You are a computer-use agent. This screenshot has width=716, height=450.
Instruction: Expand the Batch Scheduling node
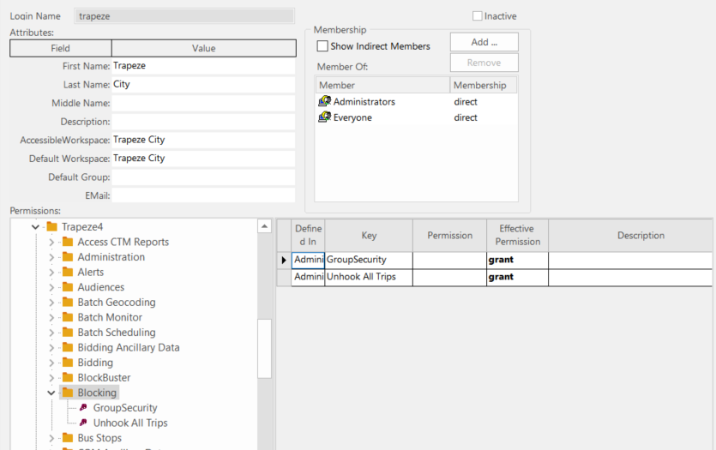click(51, 333)
